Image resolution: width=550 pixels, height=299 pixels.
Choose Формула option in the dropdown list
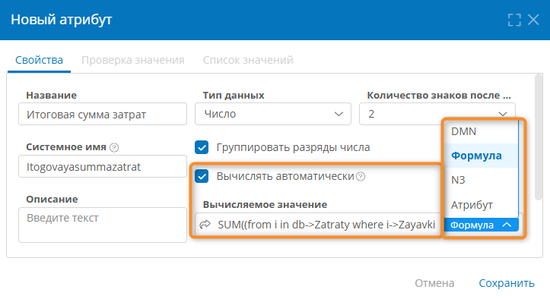[x=481, y=156]
